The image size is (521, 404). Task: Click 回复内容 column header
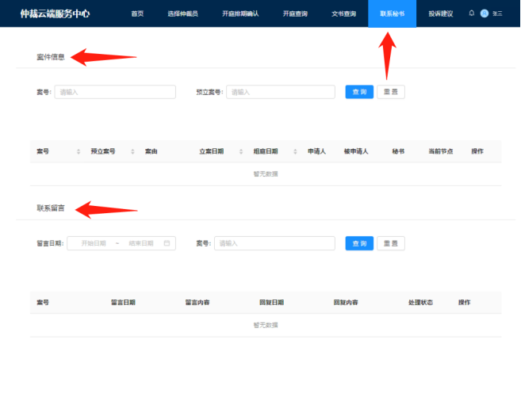point(346,303)
